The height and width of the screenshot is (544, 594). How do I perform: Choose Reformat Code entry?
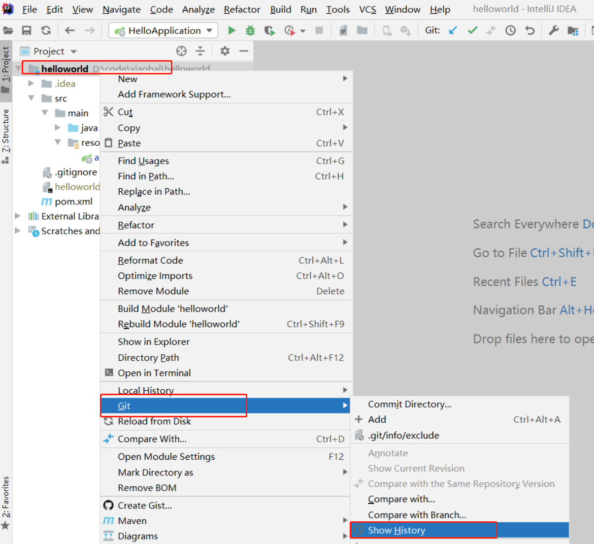[x=227, y=260]
